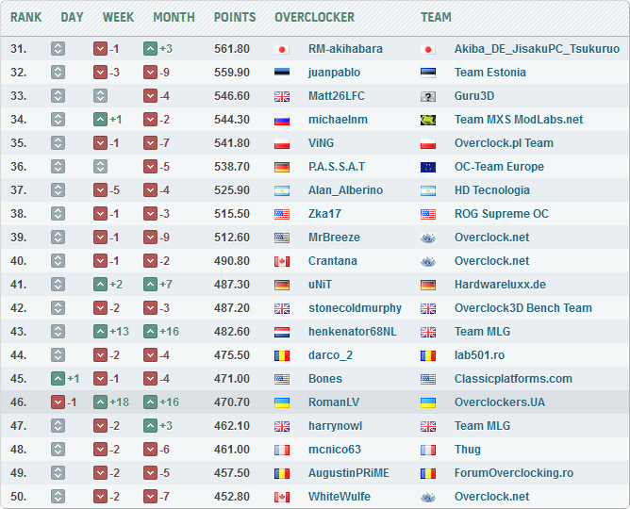Click the green month-up arrow in rank 31 row

(150, 49)
